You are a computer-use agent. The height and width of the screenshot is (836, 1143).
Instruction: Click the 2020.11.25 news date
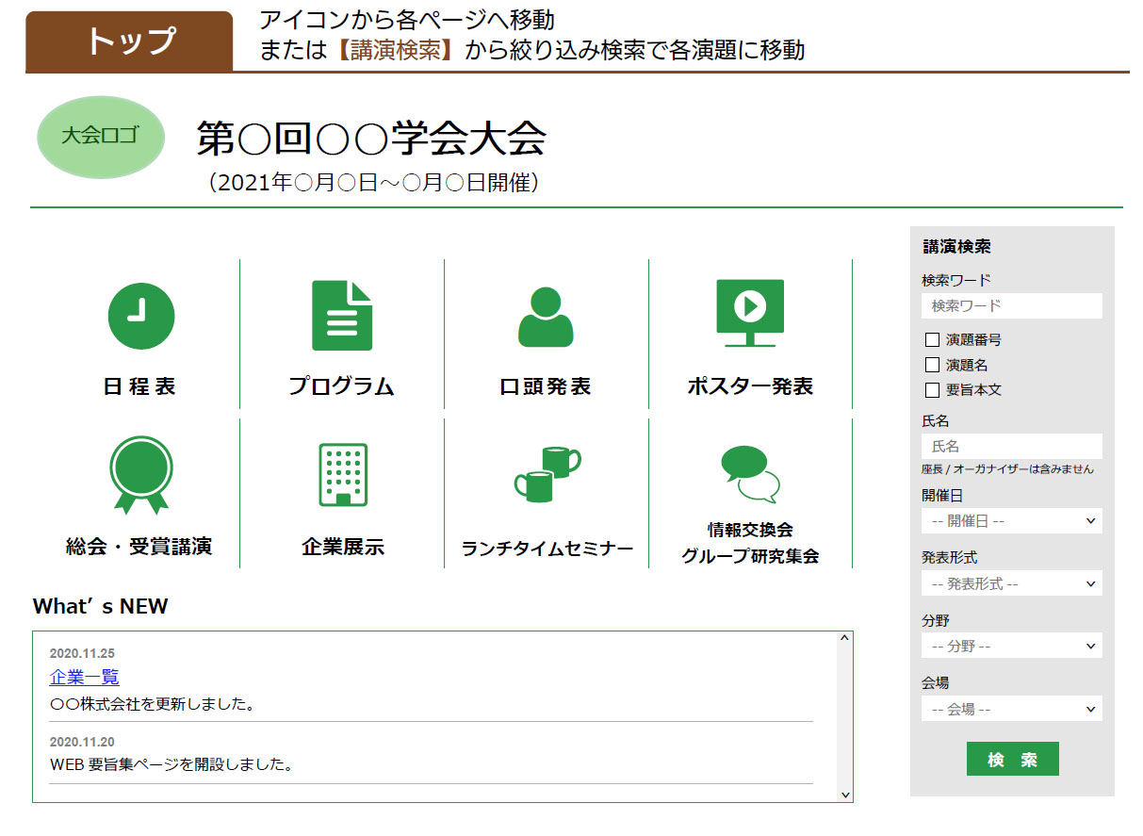click(x=82, y=653)
